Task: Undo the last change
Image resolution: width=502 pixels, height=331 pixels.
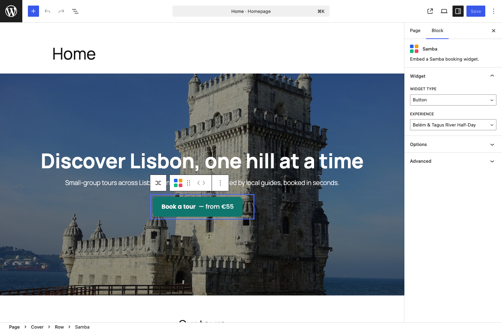Action: (x=47, y=11)
